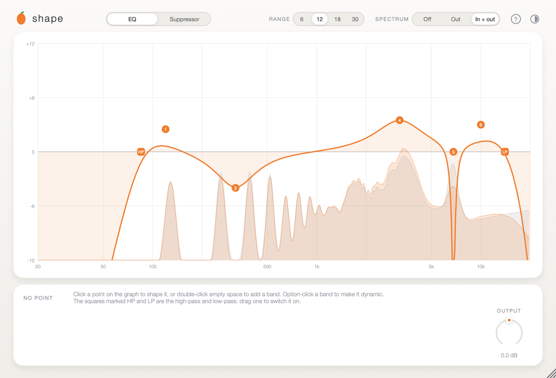Turn spectrum display Off
This screenshot has width=556, height=378.
(x=427, y=19)
